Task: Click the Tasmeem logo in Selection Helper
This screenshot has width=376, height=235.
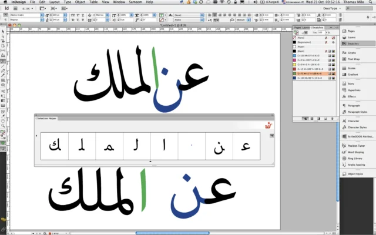Action: [268, 125]
